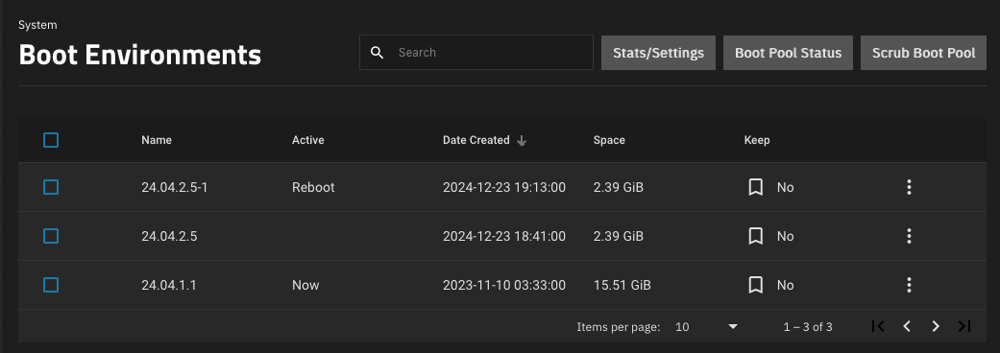Go to the previous page arrow
1000x353 pixels.
pos(906,326)
